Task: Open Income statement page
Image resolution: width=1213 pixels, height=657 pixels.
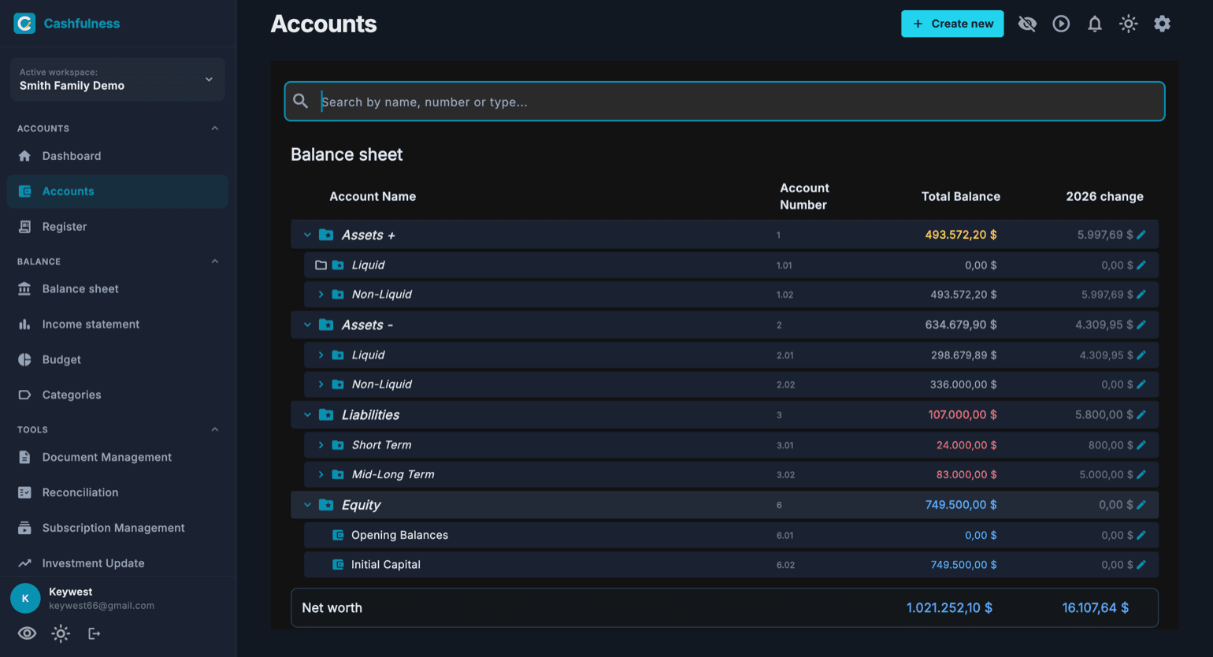Action: (117, 325)
